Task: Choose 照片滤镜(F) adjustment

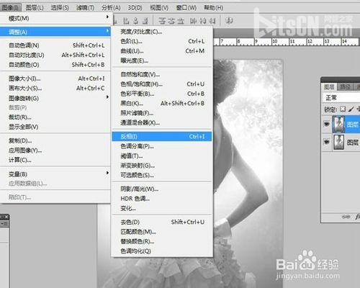Action: [162, 113]
